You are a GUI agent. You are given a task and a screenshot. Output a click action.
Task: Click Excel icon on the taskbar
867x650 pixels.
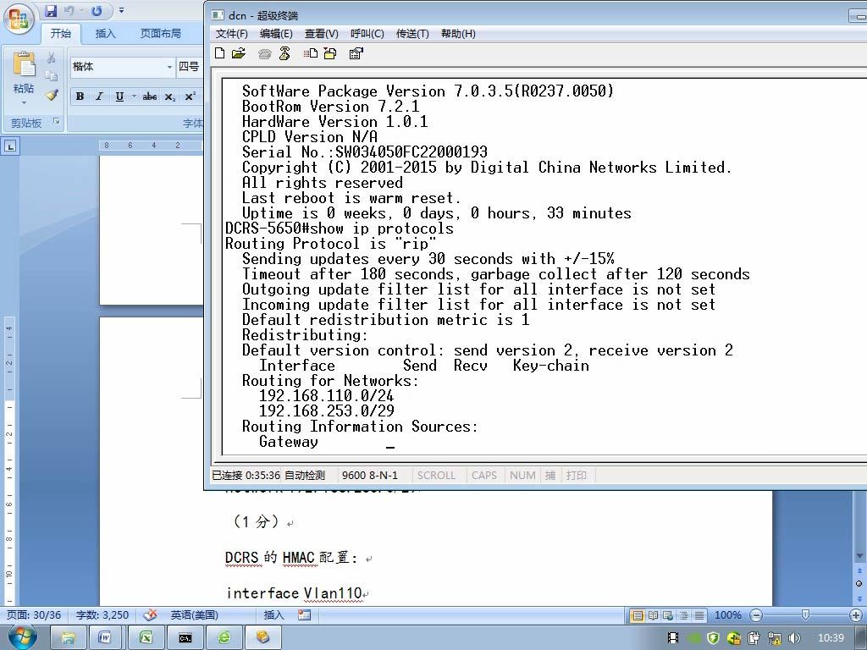click(146, 637)
